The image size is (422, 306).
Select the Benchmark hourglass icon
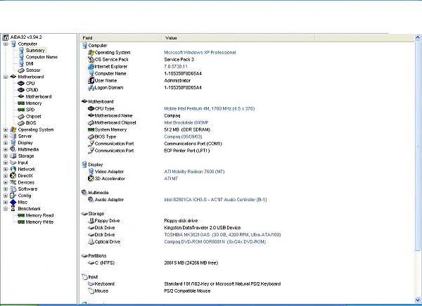tap(13, 209)
